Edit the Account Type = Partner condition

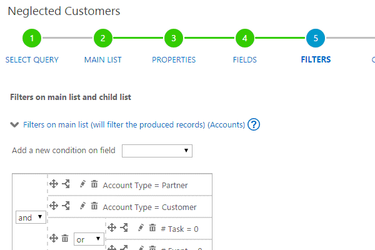click(82, 184)
